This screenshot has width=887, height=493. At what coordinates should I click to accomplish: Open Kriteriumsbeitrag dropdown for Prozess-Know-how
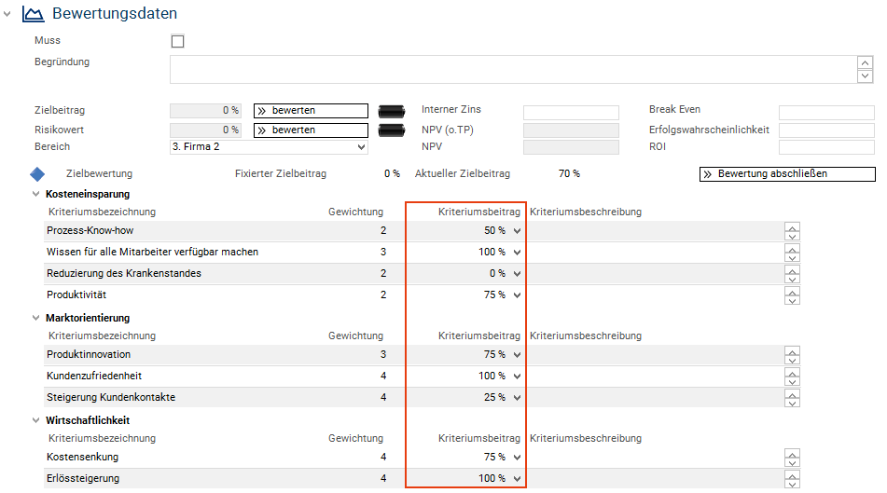coord(518,230)
